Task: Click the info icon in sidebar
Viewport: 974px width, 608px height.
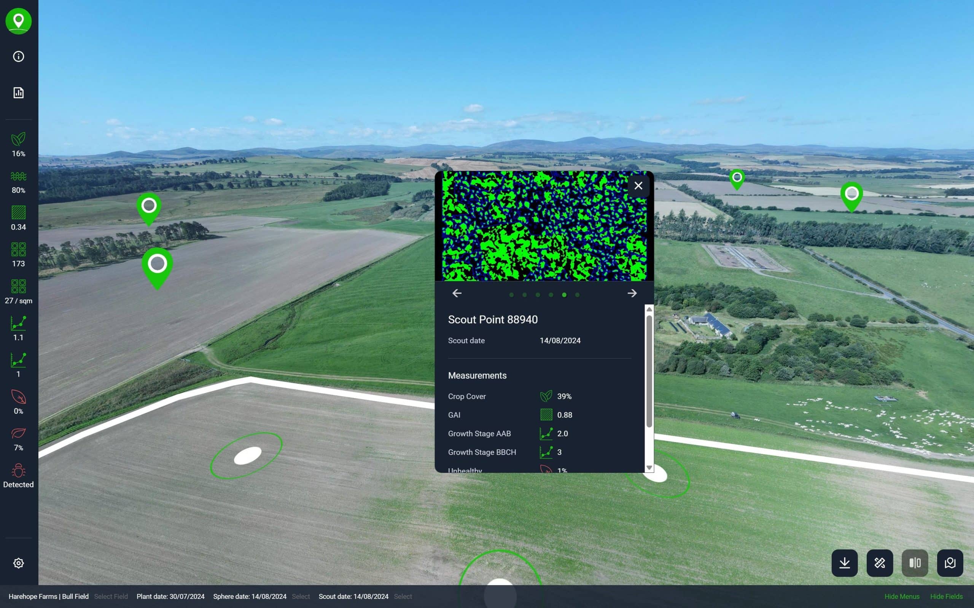Action: [19, 56]
